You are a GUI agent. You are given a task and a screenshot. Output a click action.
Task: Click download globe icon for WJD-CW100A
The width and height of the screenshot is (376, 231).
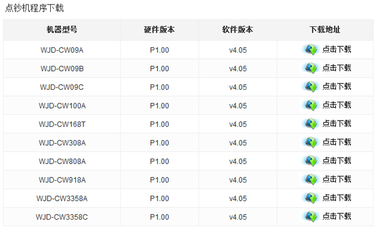click(311, 105)
